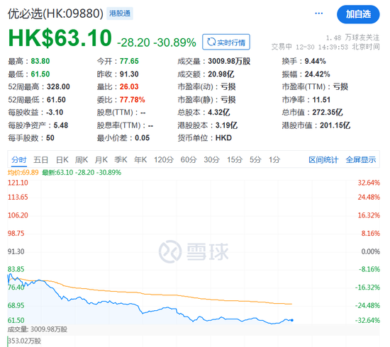Click the 成交量 value 3009.98万股 in stats
390x347 pixels.
229,61
